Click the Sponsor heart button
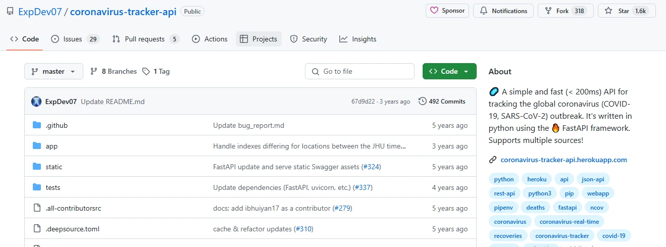 point(447,11)
